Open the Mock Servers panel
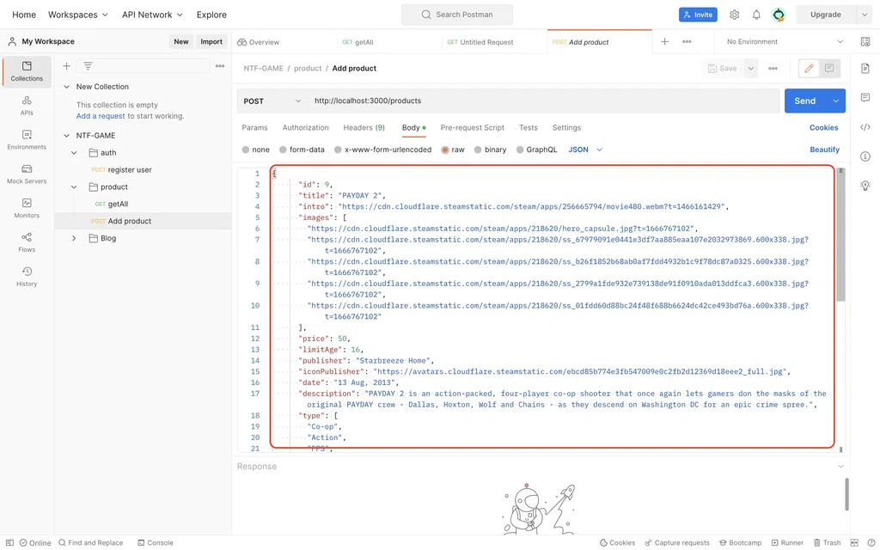This screenshot has height=550, width=880. click(x=27, y=174)
